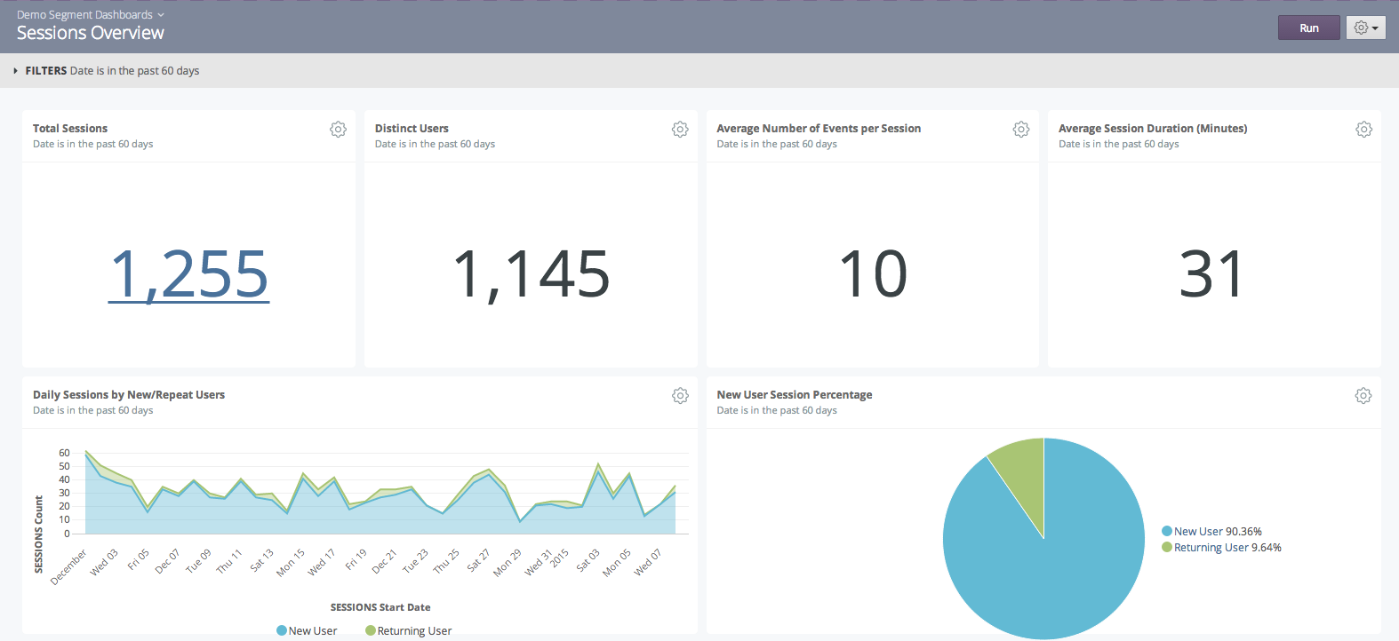
Task: Click the 1,145 Distinct Users value
Action: [531, 274]
